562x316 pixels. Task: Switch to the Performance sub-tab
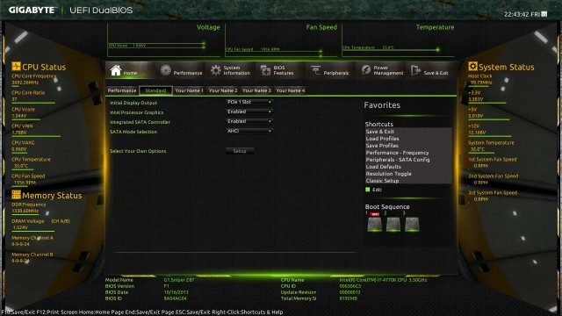click(122, 90)
